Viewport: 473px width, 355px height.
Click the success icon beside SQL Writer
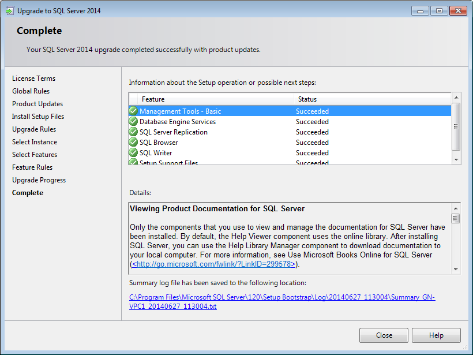point(133,153)
